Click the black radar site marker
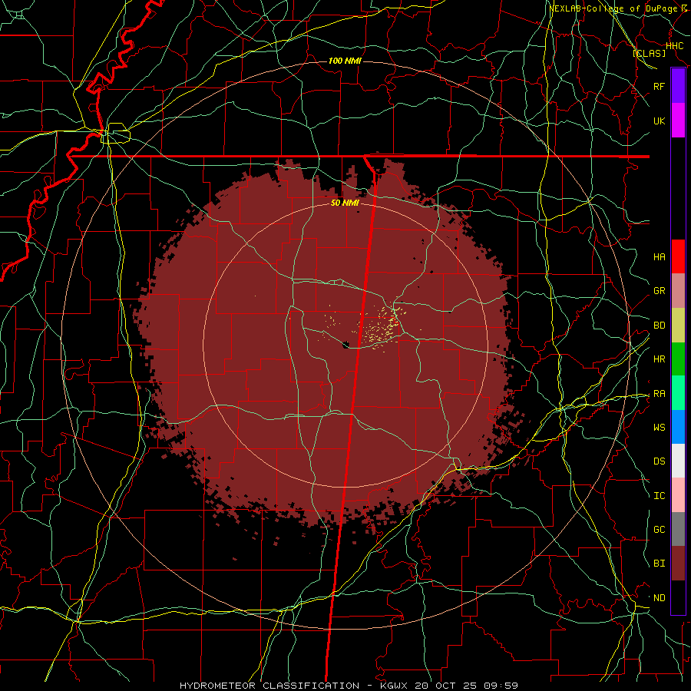The height and width of the screenshot is (691, 691). coord(346,345)
